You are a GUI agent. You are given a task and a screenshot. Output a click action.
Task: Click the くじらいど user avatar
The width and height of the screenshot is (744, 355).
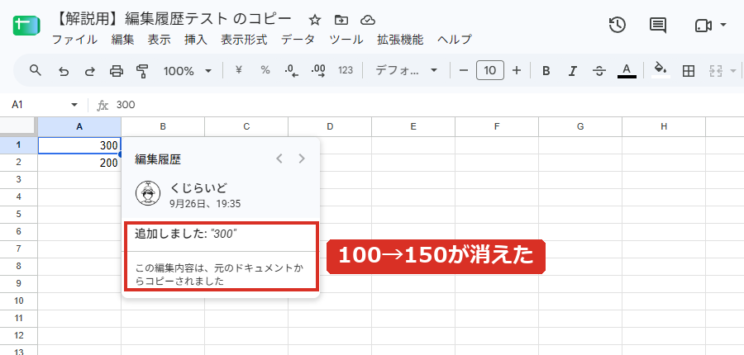148,193
